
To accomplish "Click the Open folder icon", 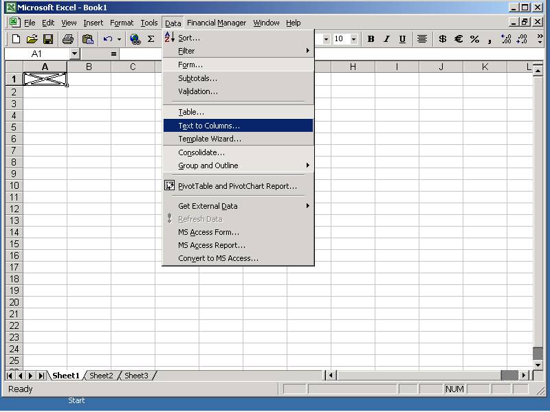I will (x=32, y=39).
